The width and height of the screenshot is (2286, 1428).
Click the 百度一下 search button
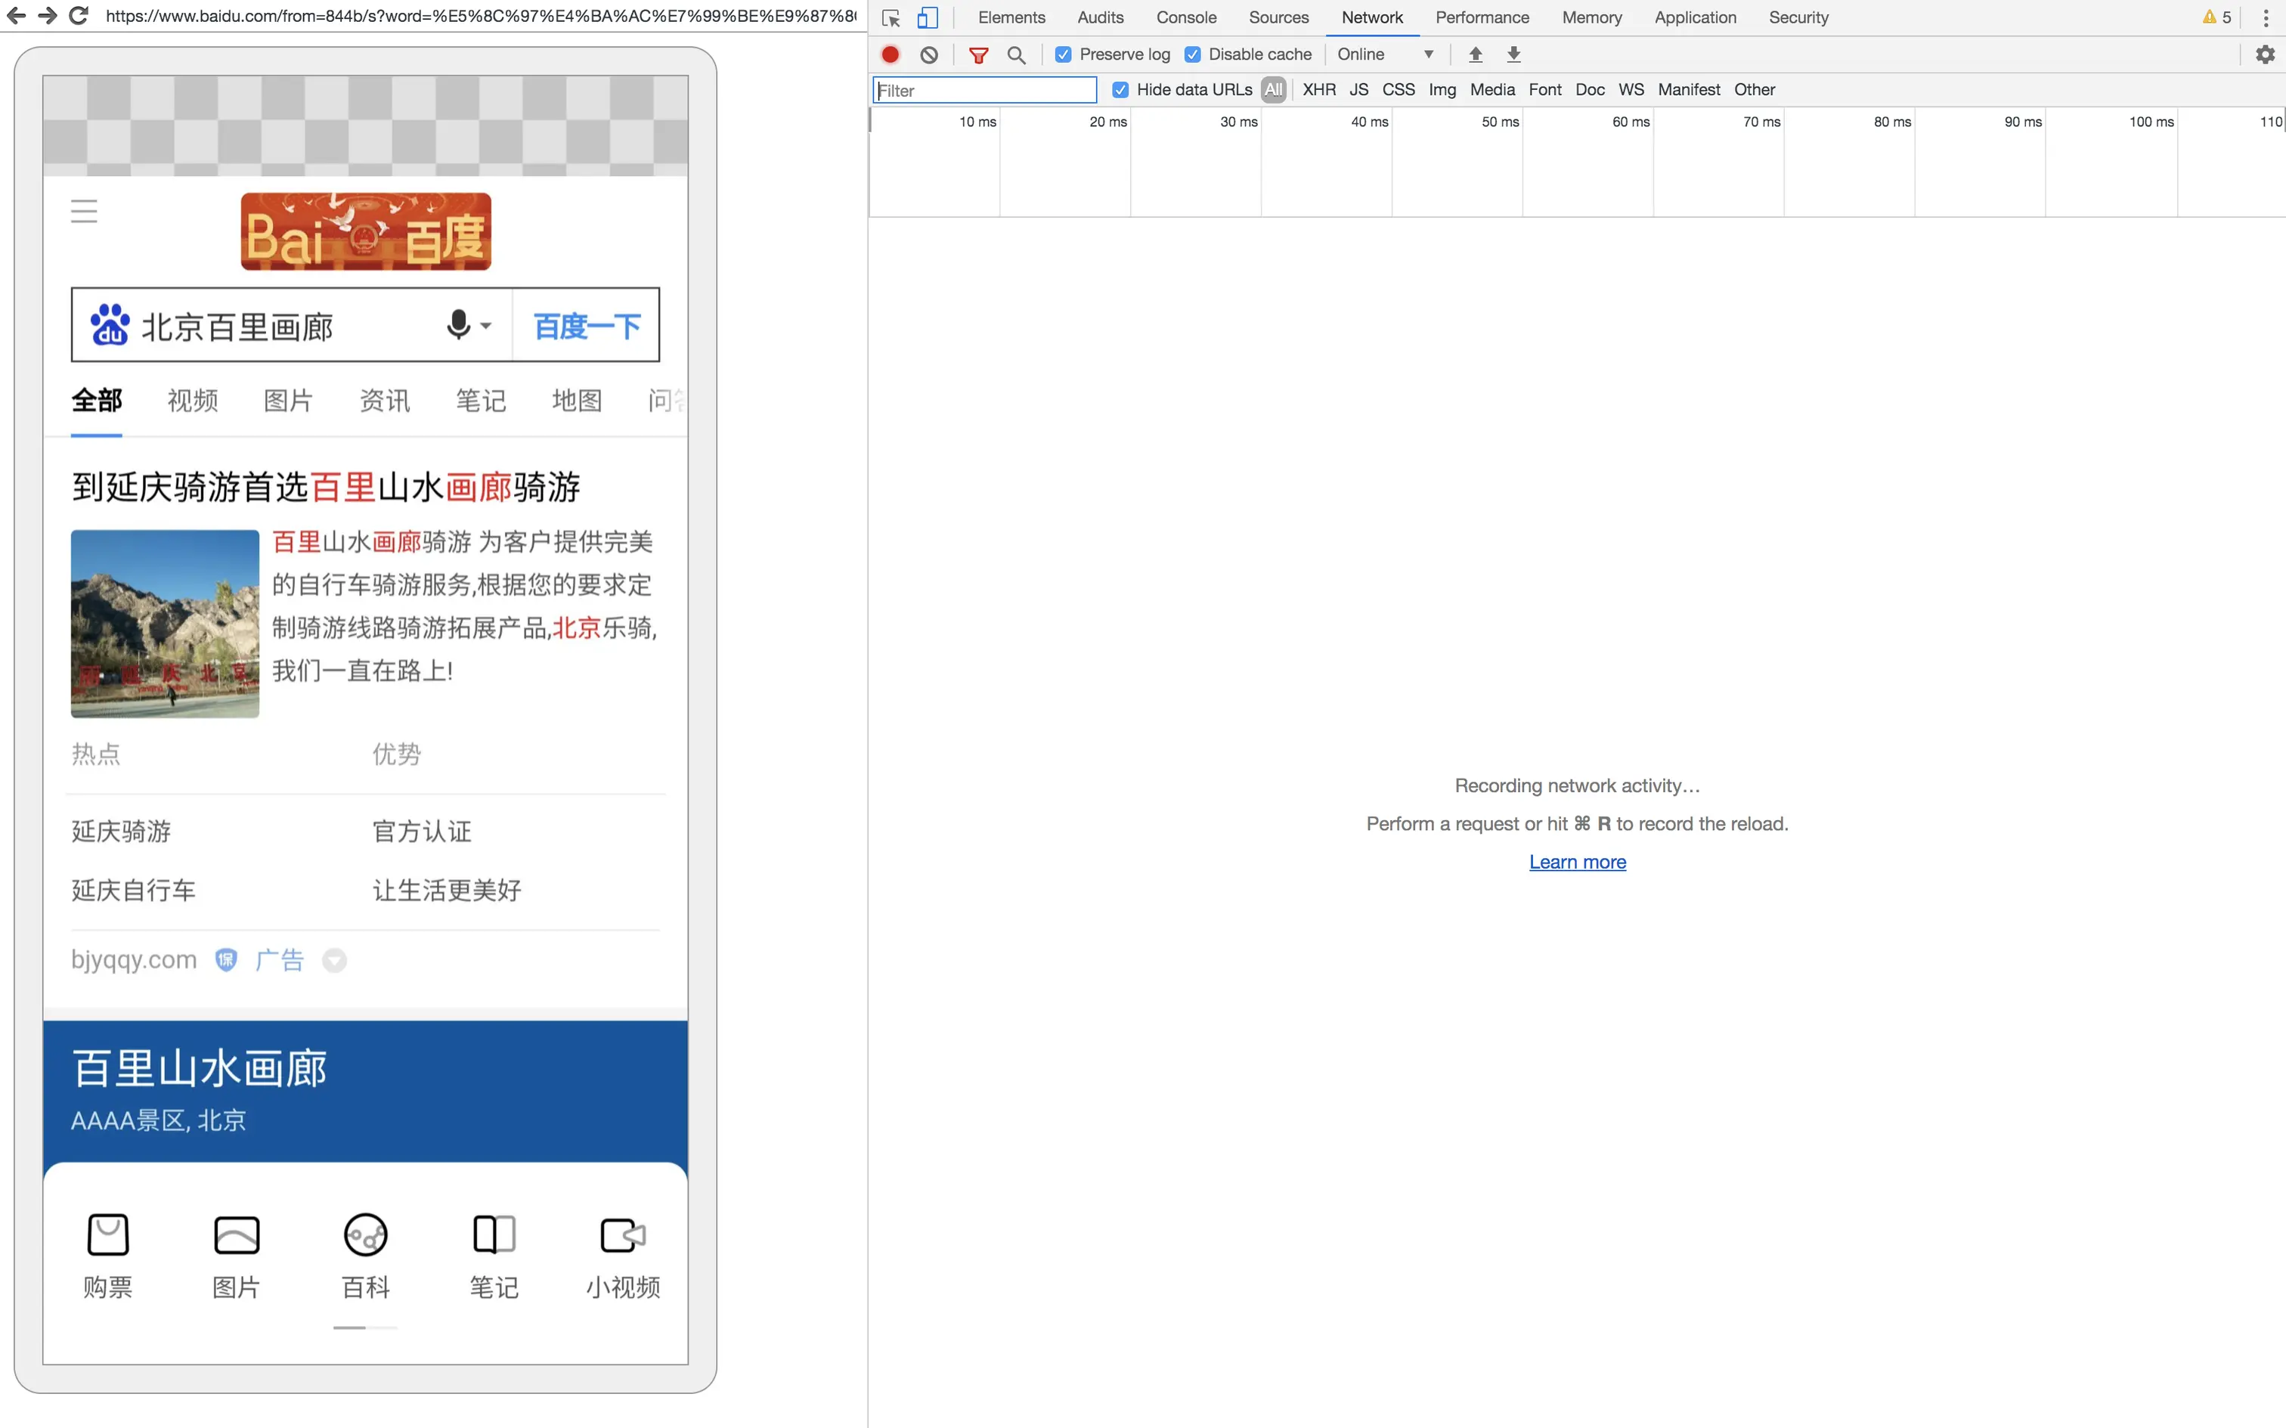587,326
